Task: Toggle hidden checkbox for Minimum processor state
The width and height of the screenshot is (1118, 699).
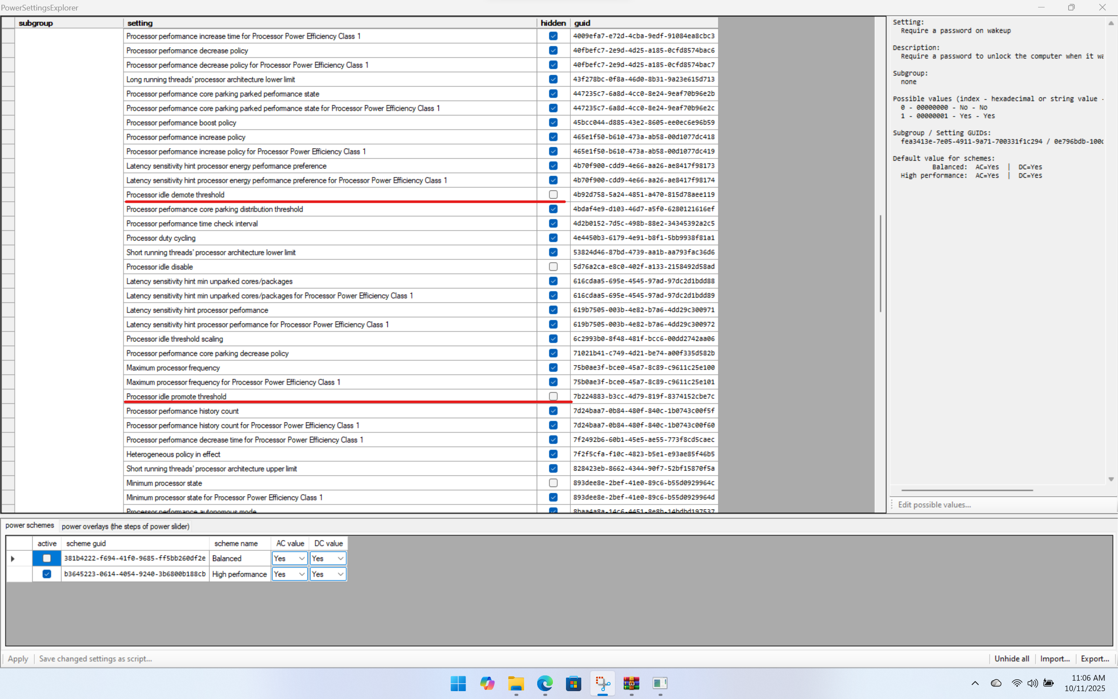Action: click(553, 483)
